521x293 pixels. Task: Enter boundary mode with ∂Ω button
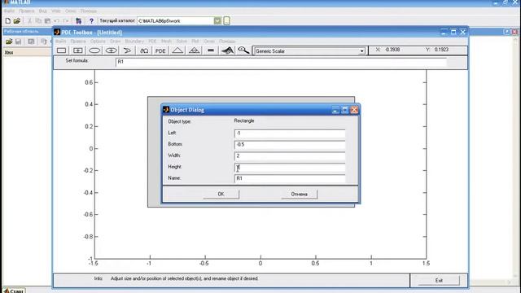144,50
